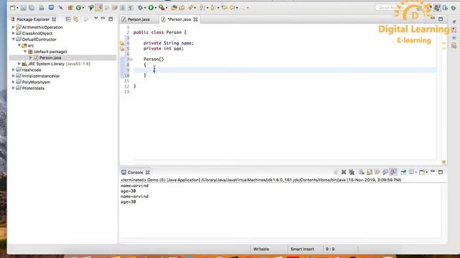This screenshot has width=460, height=258.
Task: Toggle Mark Occurrences highlighter icon
Action: tap(99, 8)
